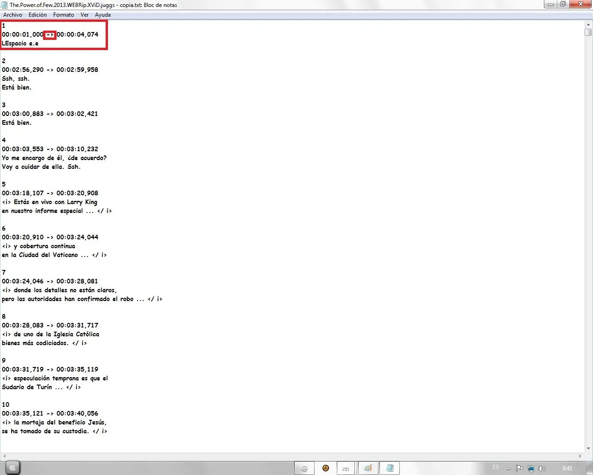Click 'se ha tomado de su custodia.' line
593x475 pixels.
pyautogui.click(x=54, y=431)
